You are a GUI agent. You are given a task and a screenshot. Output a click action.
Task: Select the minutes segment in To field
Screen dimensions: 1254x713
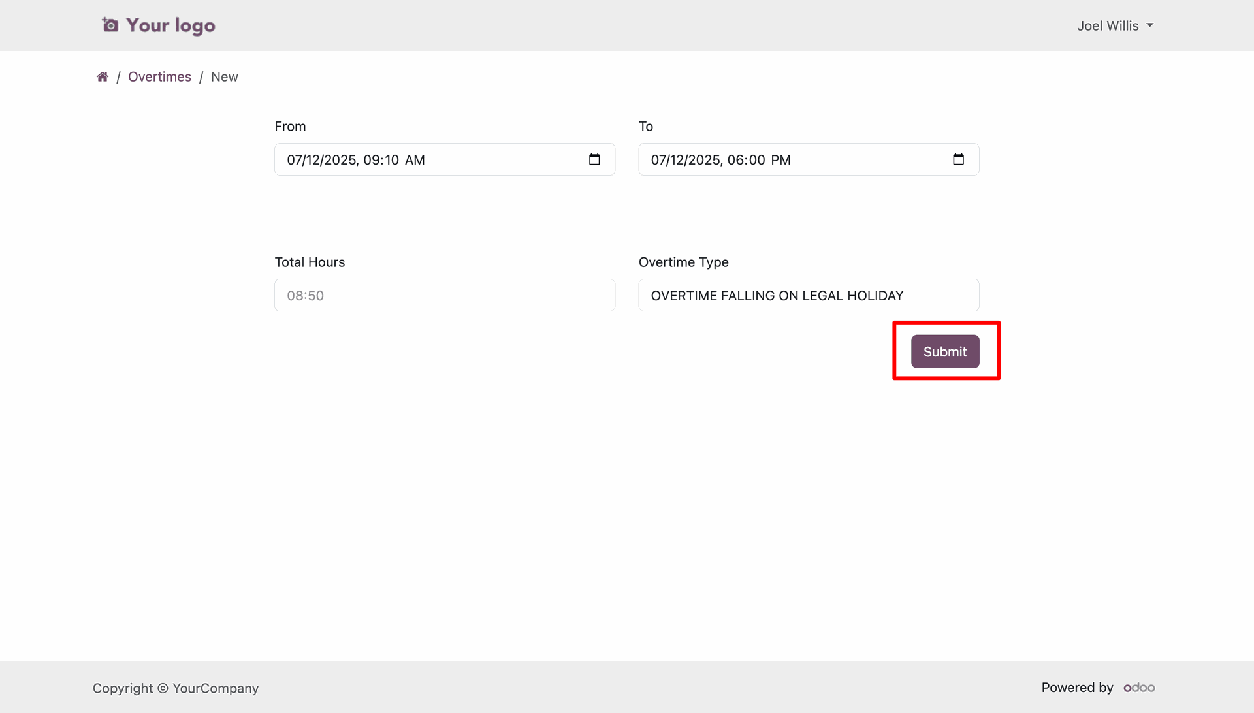pyautogui.click(x=756, y=160)
